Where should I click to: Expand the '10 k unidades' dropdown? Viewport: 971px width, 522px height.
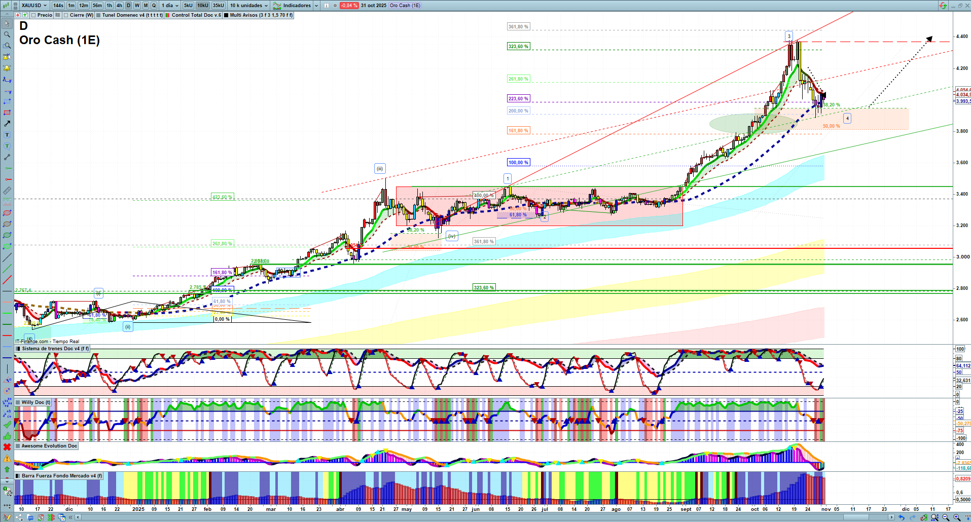[249, 6]
